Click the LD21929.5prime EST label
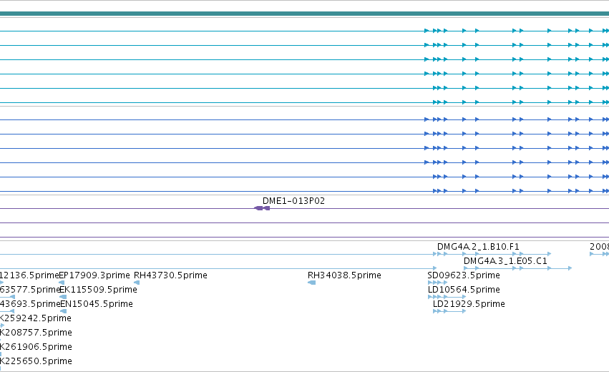The height and width of the screenshot is (372, 609). click(469, 304)
